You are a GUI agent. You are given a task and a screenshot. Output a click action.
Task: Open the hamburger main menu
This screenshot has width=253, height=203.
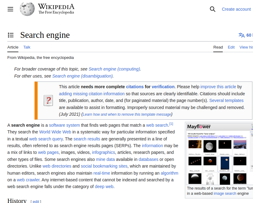(x=10, y=9)
